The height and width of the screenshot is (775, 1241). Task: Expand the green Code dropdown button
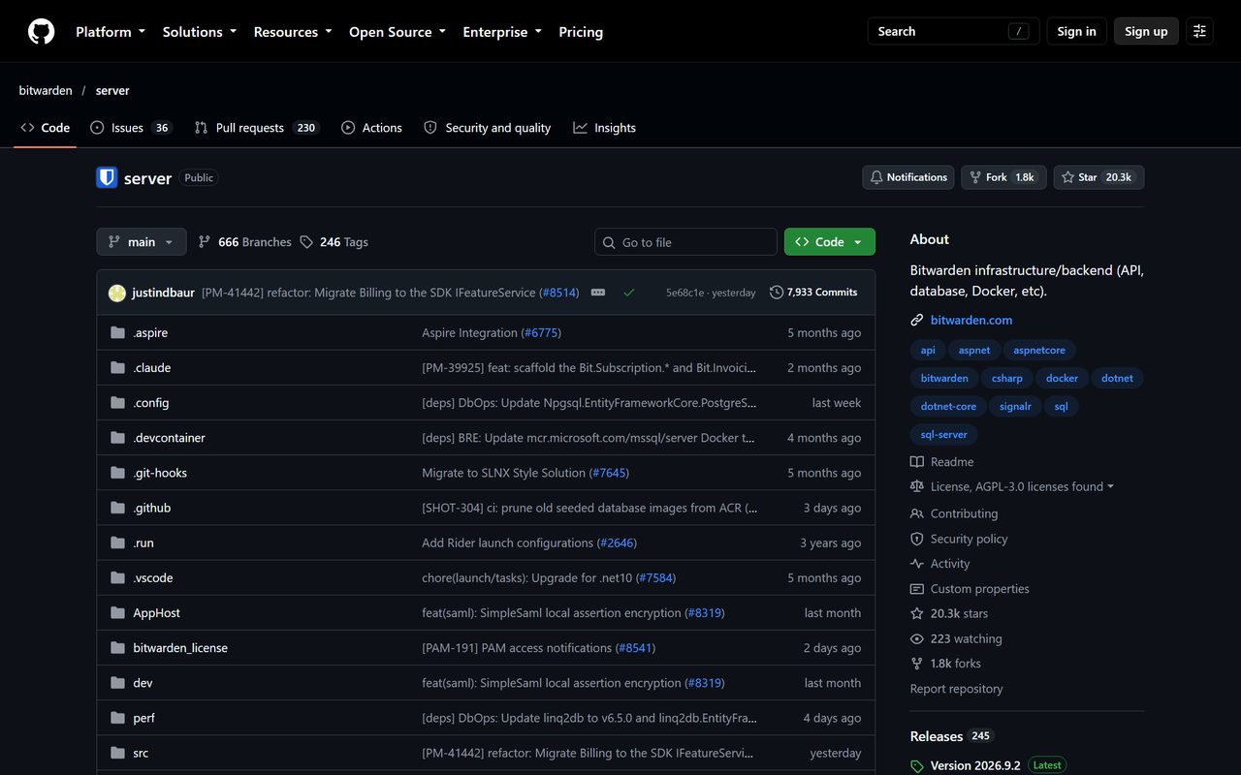(x=830, y=242)
